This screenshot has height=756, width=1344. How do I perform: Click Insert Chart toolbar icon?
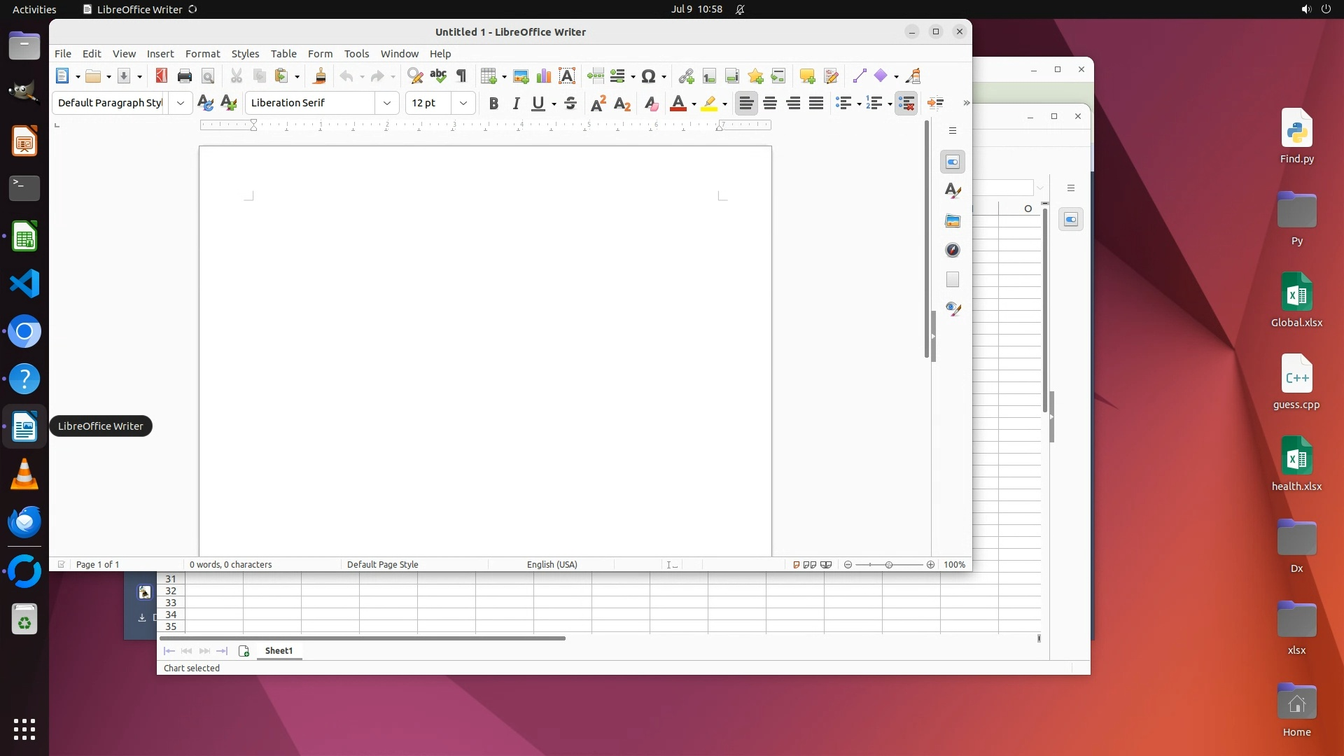point(543,76)
